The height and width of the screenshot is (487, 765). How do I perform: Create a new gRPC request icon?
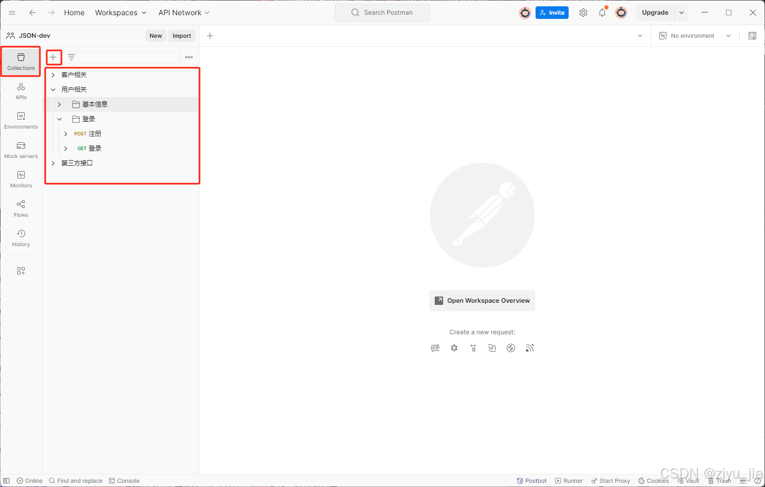pos(473,348)
